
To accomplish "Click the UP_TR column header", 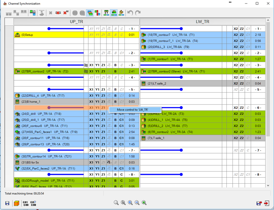I will (x=76, y=22).
